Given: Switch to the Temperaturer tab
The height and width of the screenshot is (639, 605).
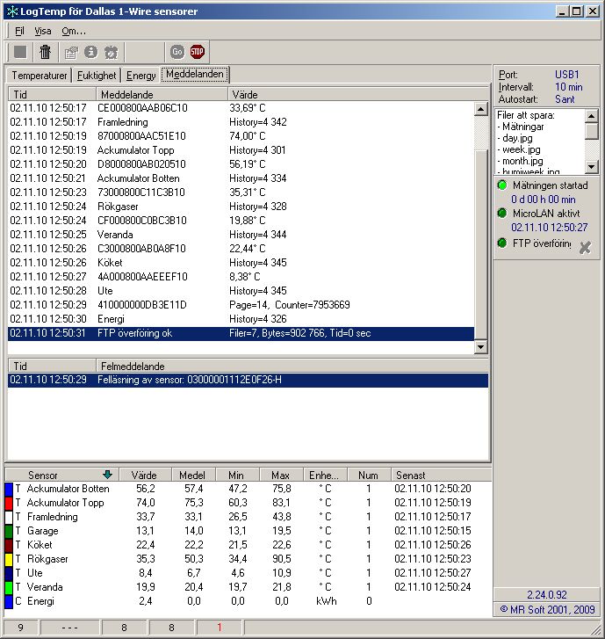Looking at the screenshot, I should click(39, 76).
